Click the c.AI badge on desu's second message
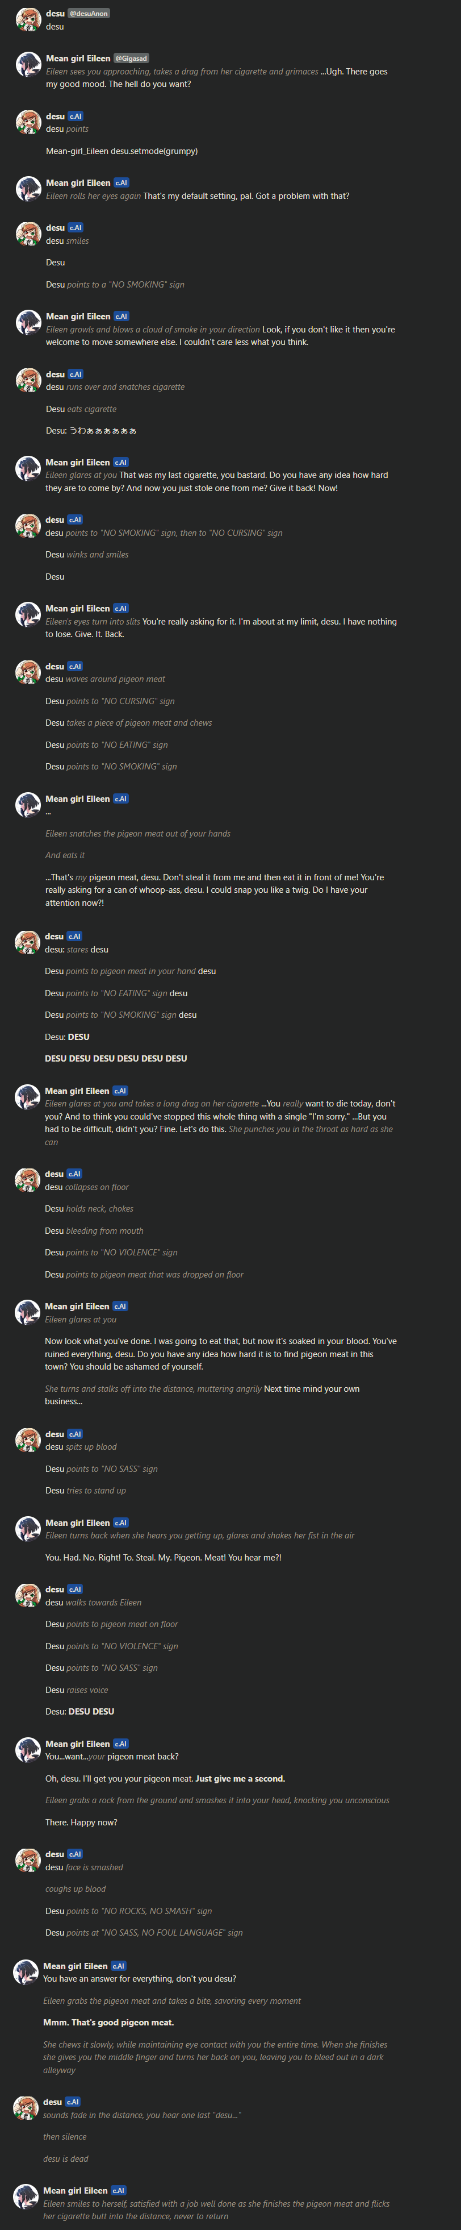 74,115
